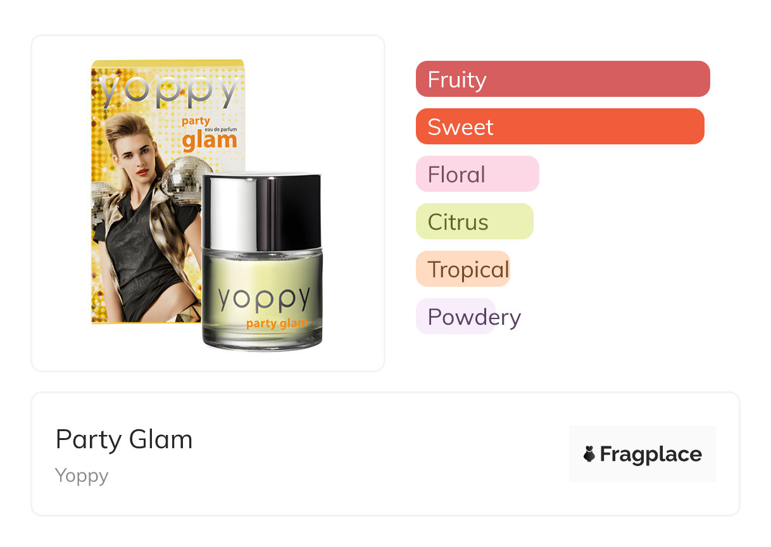Viewport: 771px width, 547px height.
Task: Click the Fragplace bottle icon in logo
Action: (x=589, y=454)
